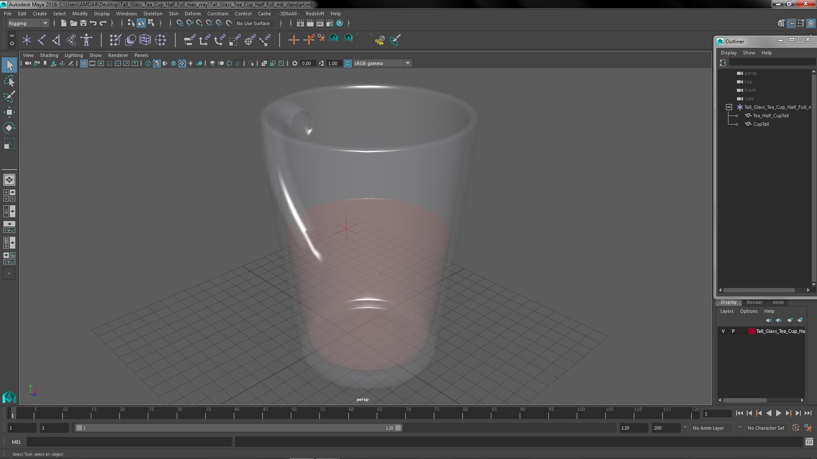Click the four-view layout icon
The height and width of the screenshot is (459, 817).
click(9, 195)
